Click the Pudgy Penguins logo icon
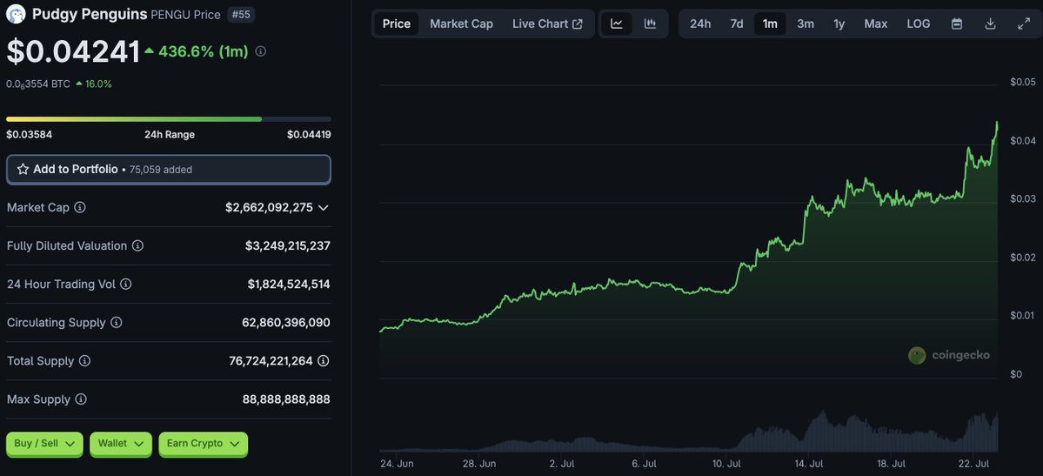1043x476 pixels. coord(16,14)
